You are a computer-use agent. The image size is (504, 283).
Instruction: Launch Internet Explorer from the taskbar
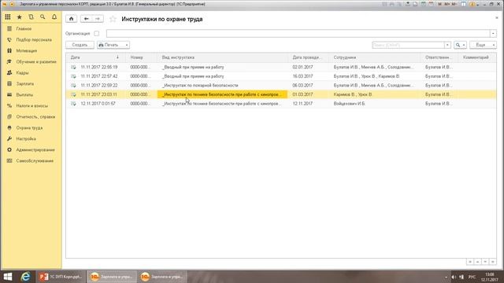click(25, 277)
